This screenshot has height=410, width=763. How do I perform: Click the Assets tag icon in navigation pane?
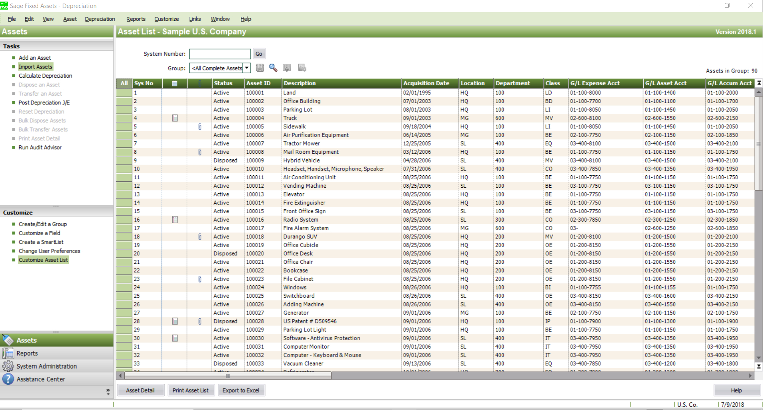coord(8,340)
